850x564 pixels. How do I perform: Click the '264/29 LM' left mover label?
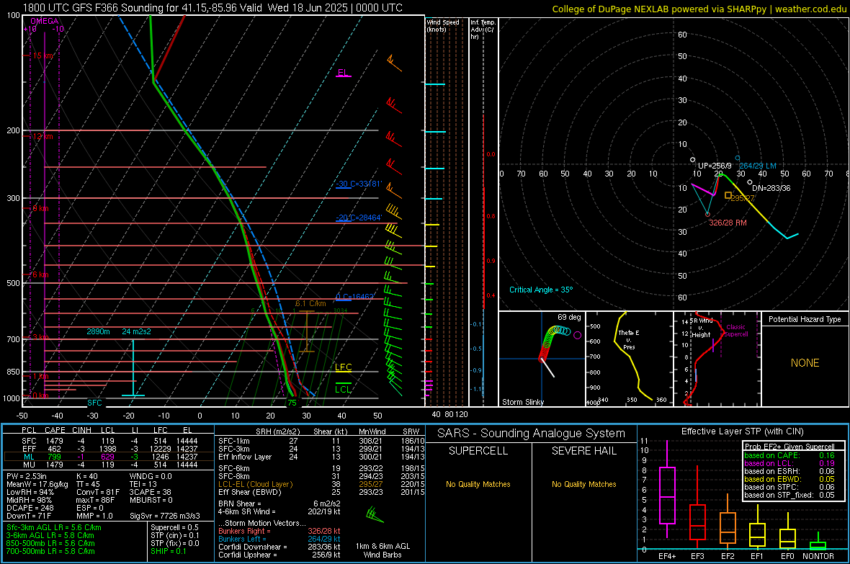(x=757, y=166)
